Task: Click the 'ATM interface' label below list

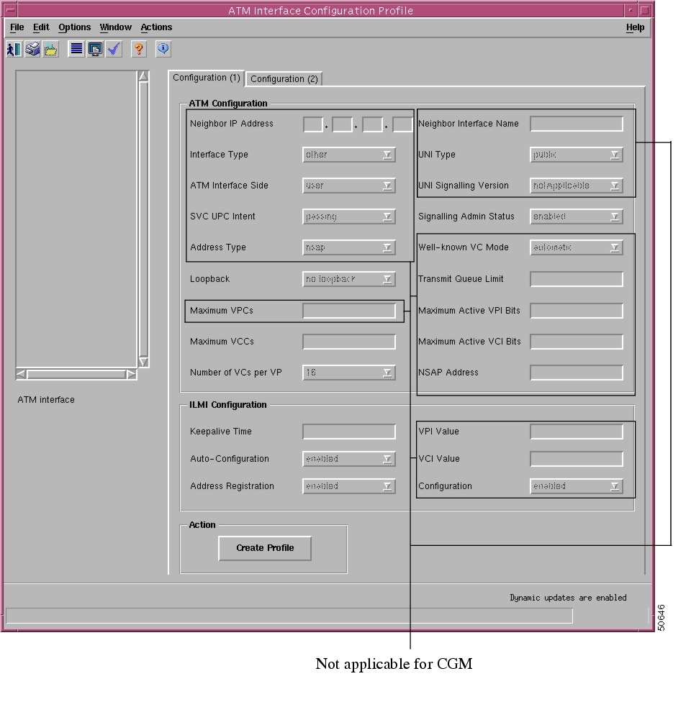Action: pos(46,399)
